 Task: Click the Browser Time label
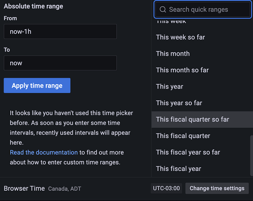[x=24, y=188]
